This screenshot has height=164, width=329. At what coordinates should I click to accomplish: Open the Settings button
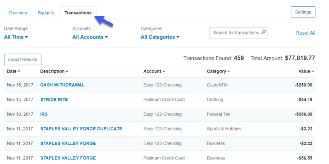(x=303, y=12)
